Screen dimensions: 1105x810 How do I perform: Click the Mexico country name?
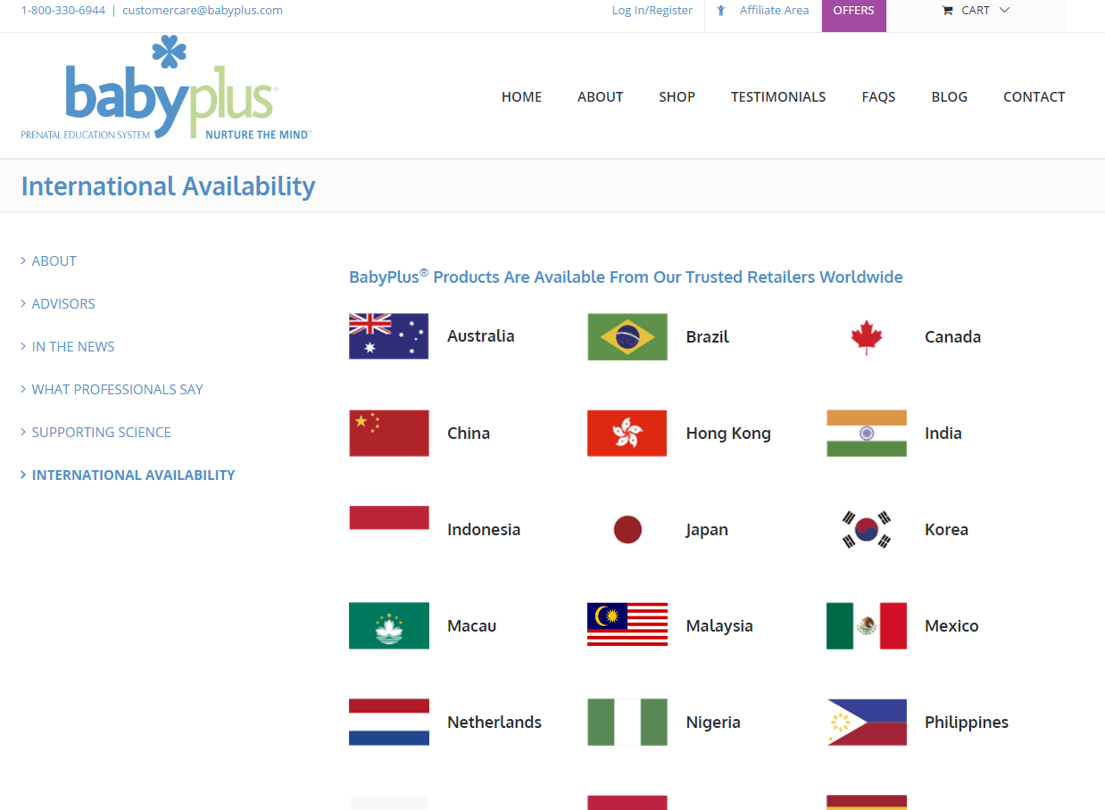951,625
